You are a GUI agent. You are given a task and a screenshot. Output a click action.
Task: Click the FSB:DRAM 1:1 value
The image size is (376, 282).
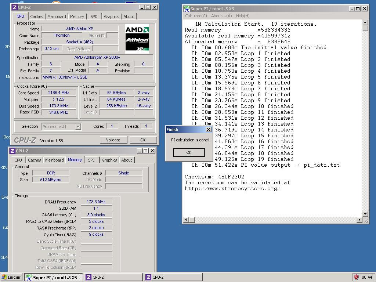96,208
